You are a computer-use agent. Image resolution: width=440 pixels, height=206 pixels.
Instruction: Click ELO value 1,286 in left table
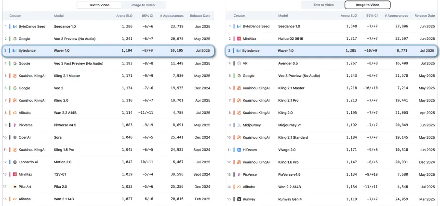(x=127, y=26)
